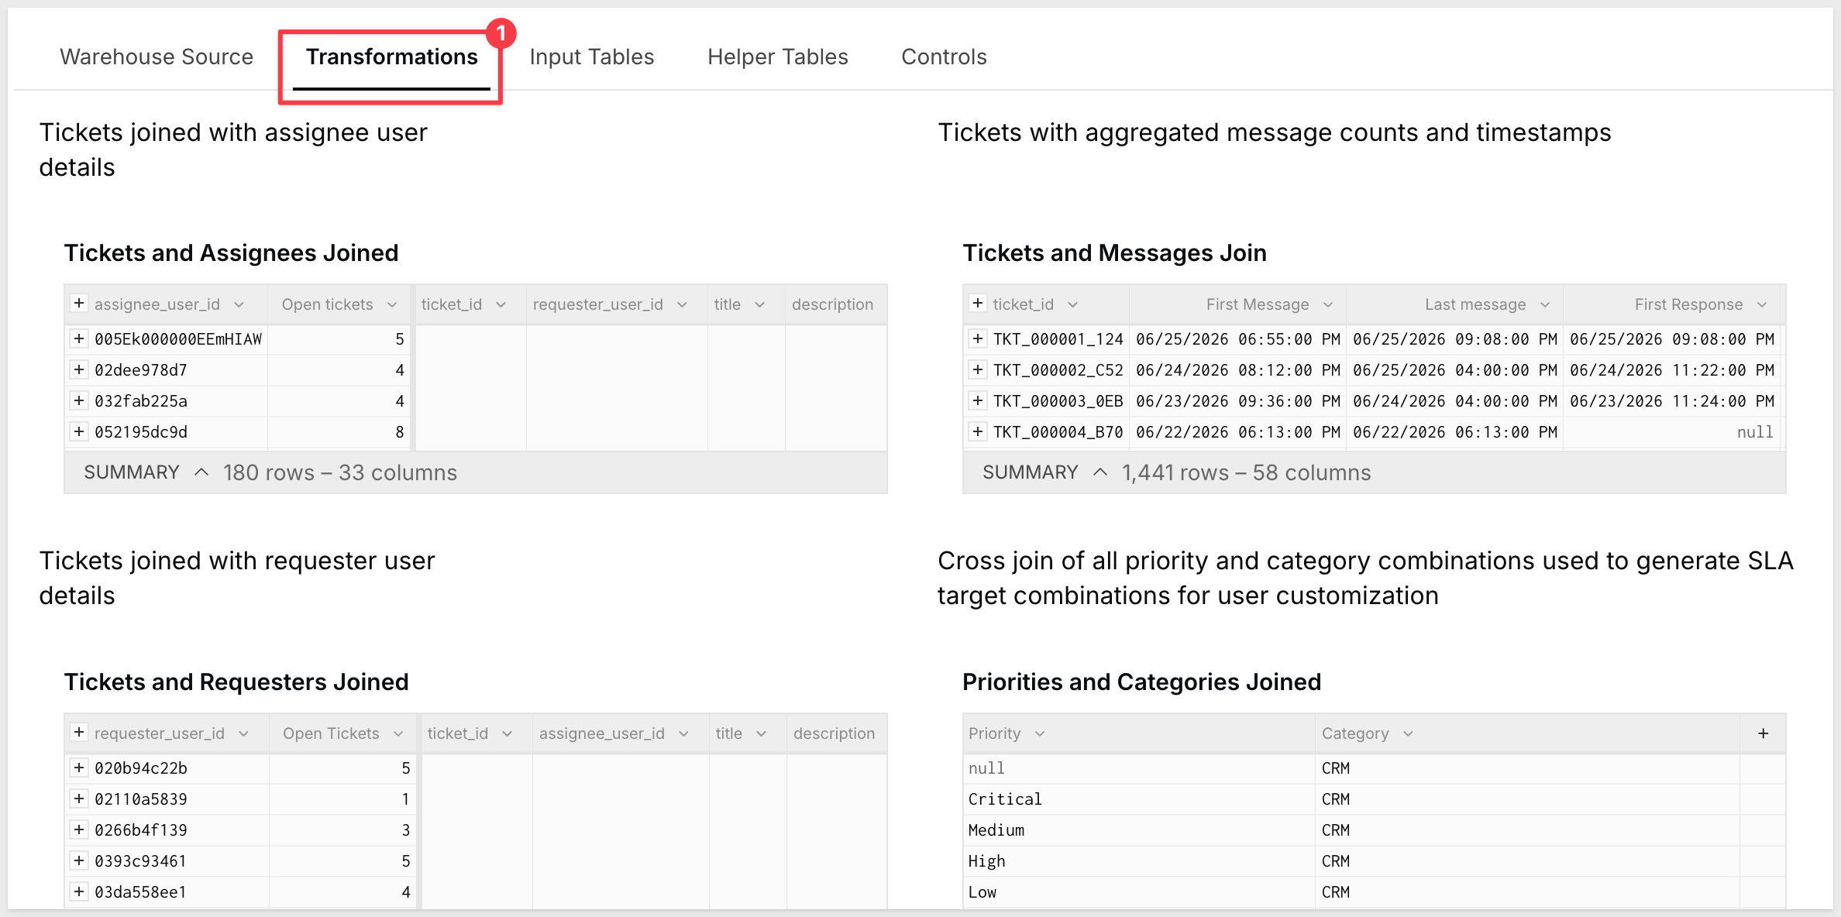Expand the TKT_000001_124 row plus icon
Viewport: 1841px width, 917px height.
(x=977, y=338)
